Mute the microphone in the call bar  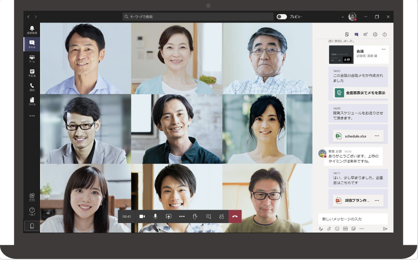155,216
